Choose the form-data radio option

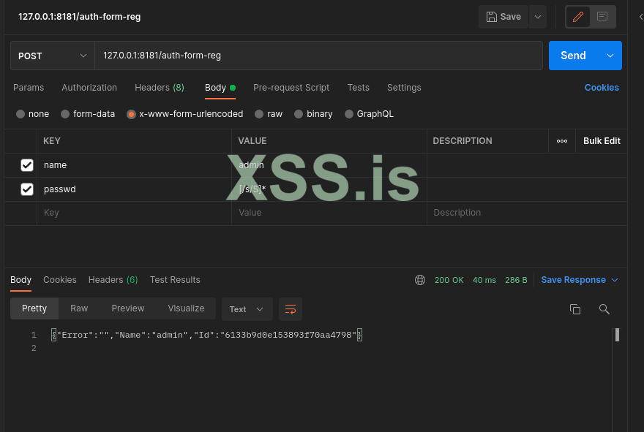click(65, 114)
